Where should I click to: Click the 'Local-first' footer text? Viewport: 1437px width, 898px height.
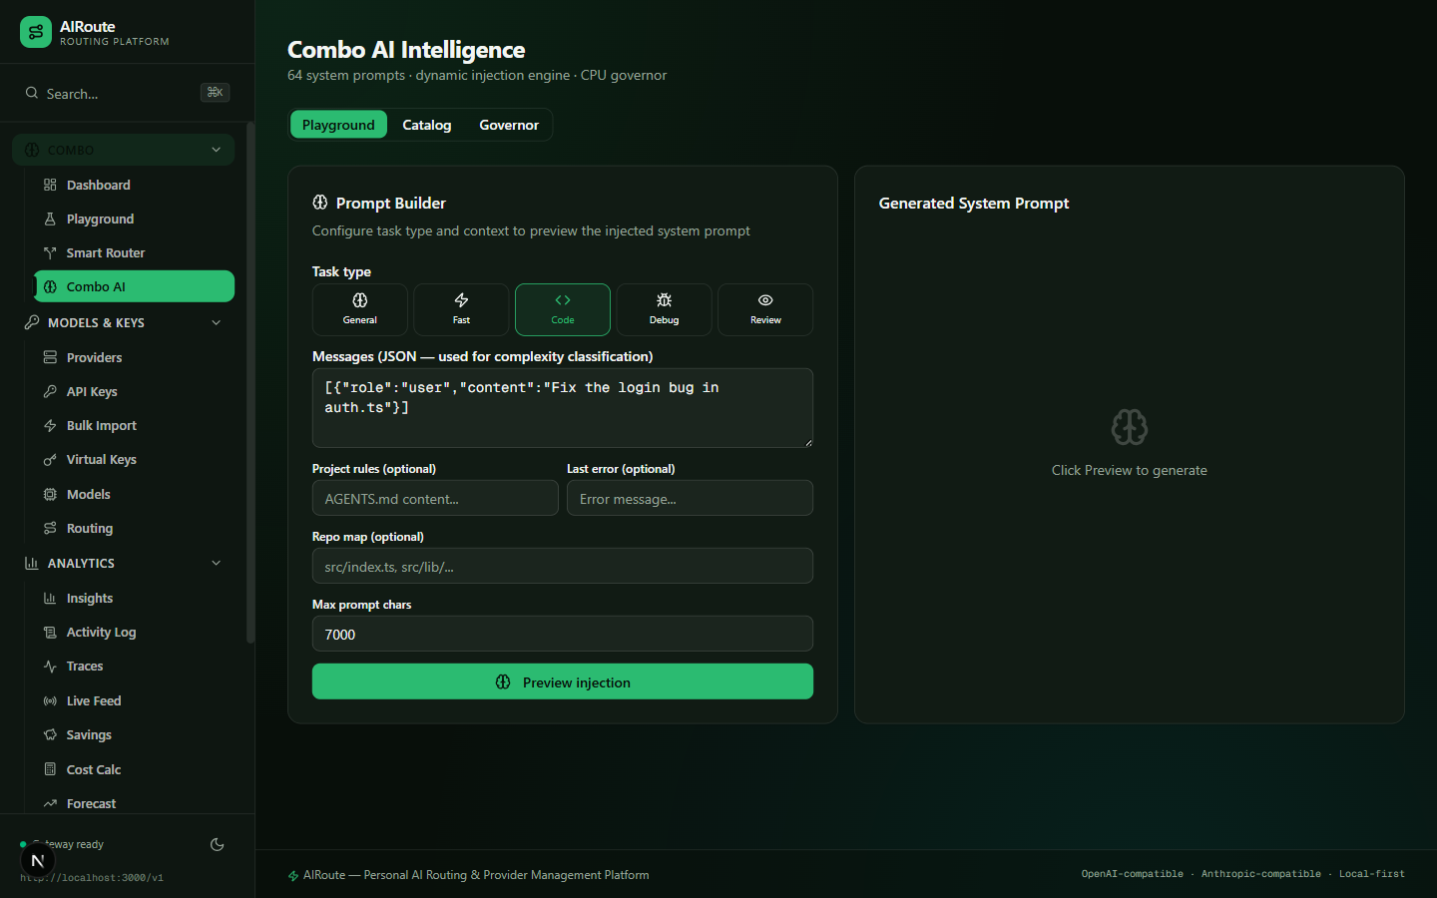tap(1371, 874)
